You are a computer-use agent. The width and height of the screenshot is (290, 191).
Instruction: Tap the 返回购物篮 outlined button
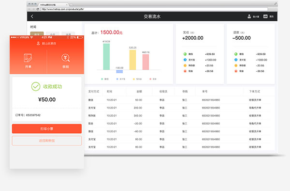[47, 141]
